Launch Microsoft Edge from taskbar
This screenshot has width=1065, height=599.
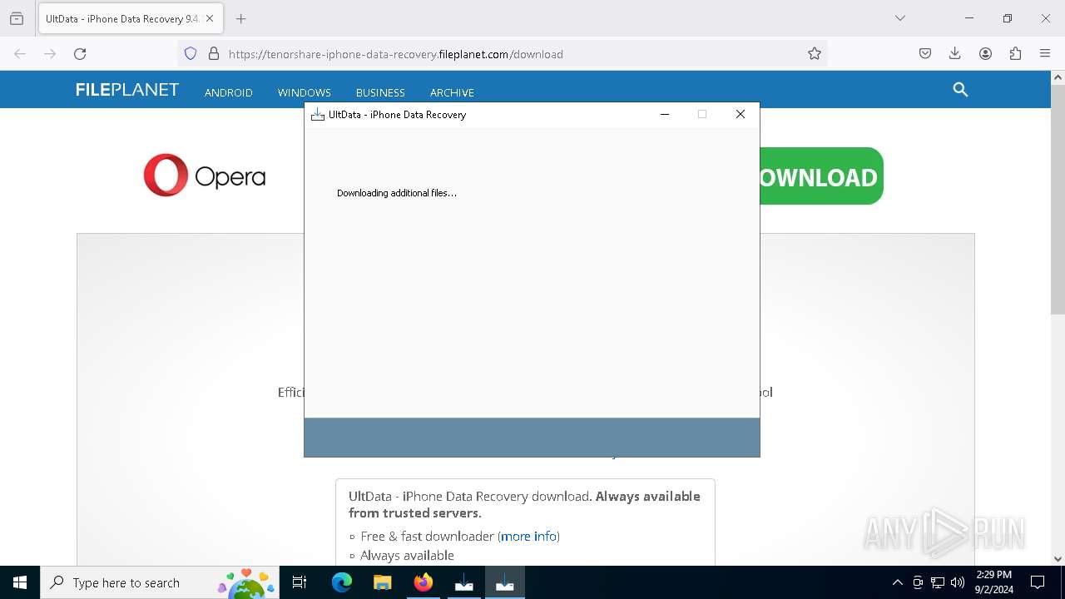tap(342, 582)
